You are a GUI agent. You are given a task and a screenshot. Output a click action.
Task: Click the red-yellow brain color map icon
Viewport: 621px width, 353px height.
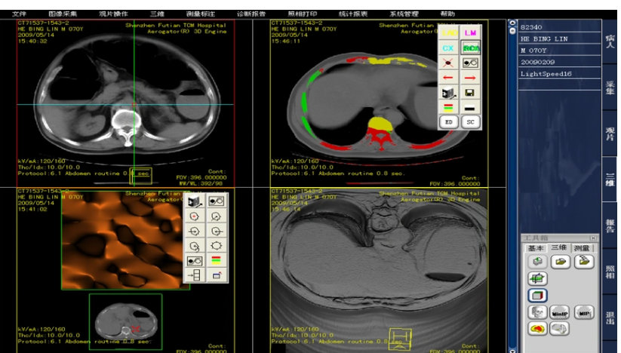pyautogui.click(x=537, y=328)
